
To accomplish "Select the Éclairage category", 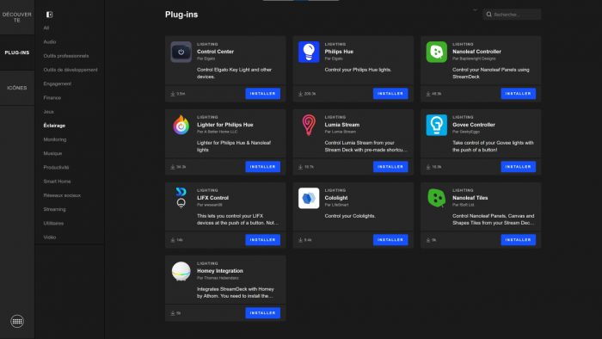I will pyautogui.click(x=54, y=126).
